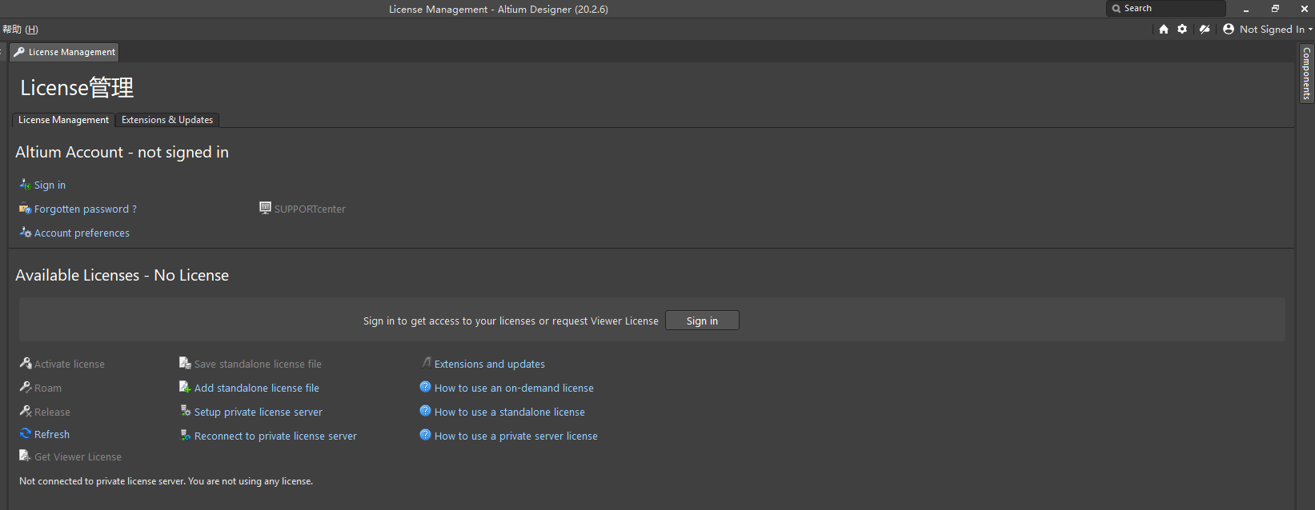
Task: Open How to use a standalone license
Action: (x=510, y=412)
